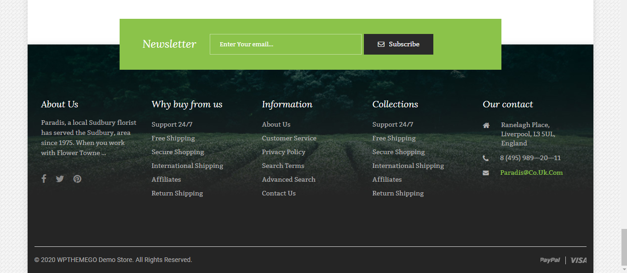Click the page vertical scrollbar thumb
627x273 pixels.
click(x=624, y=246)
